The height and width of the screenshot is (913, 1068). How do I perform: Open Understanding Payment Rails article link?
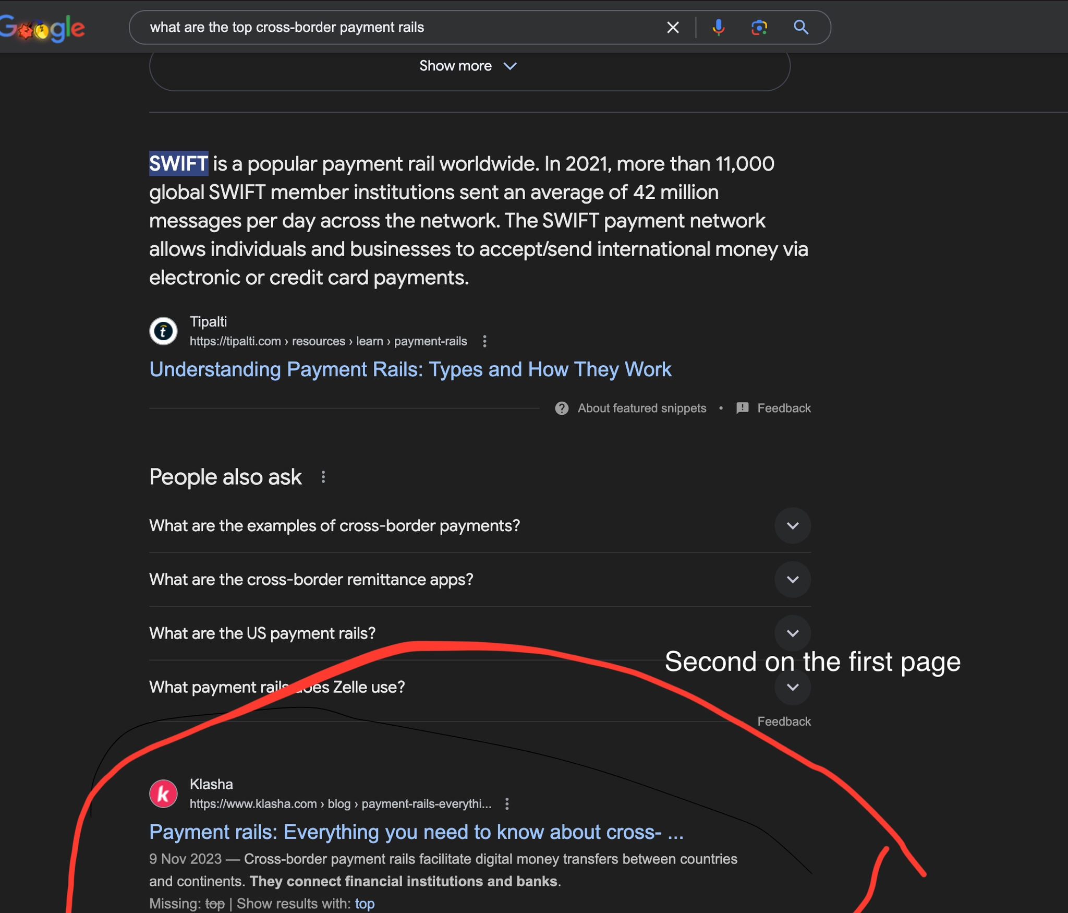(410, 369)
